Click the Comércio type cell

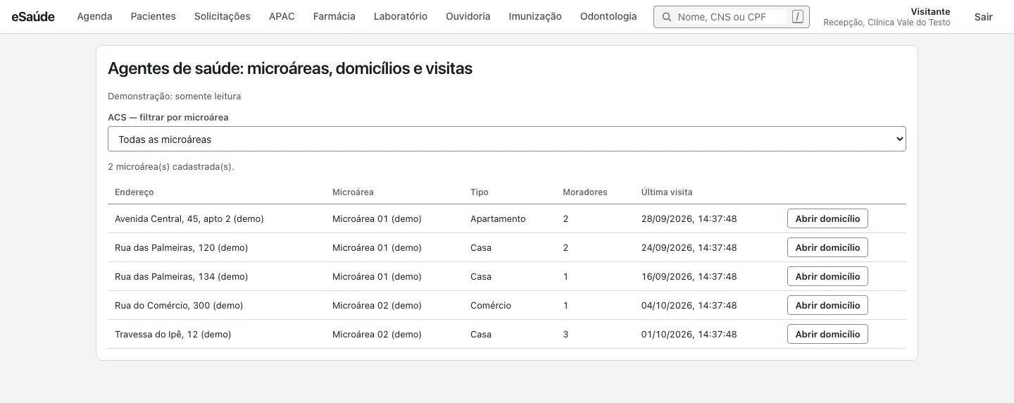click(x=491, y=305)
